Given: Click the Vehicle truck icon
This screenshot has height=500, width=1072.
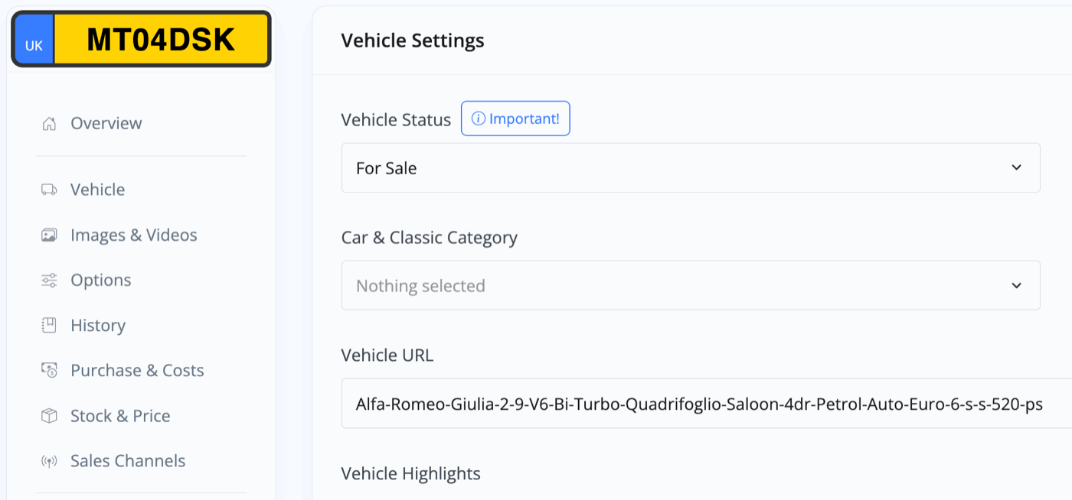Looking at the screenshot, I should [x=49, y=190].
